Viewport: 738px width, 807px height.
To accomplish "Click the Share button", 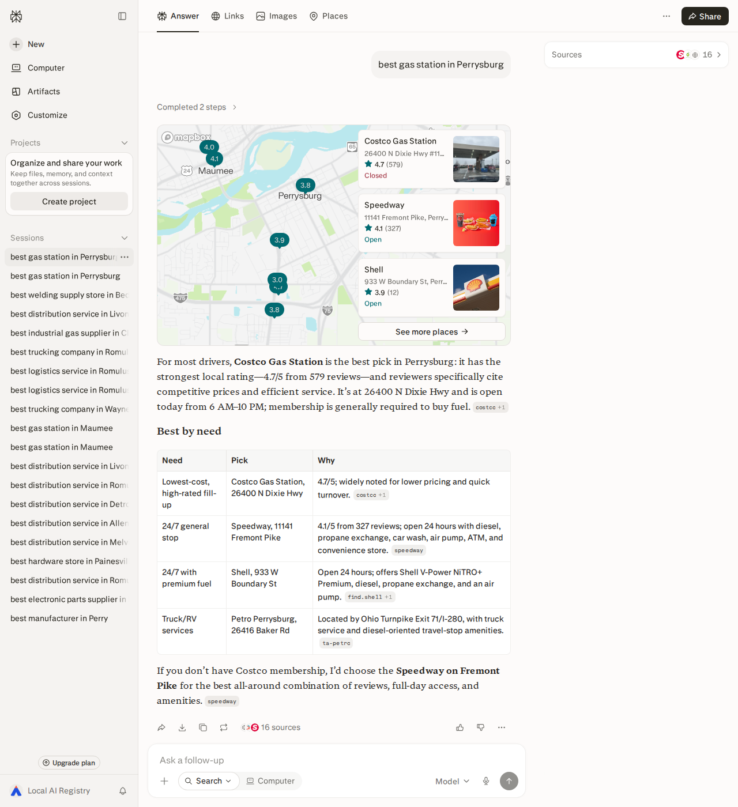I will [x=705, y=16].
